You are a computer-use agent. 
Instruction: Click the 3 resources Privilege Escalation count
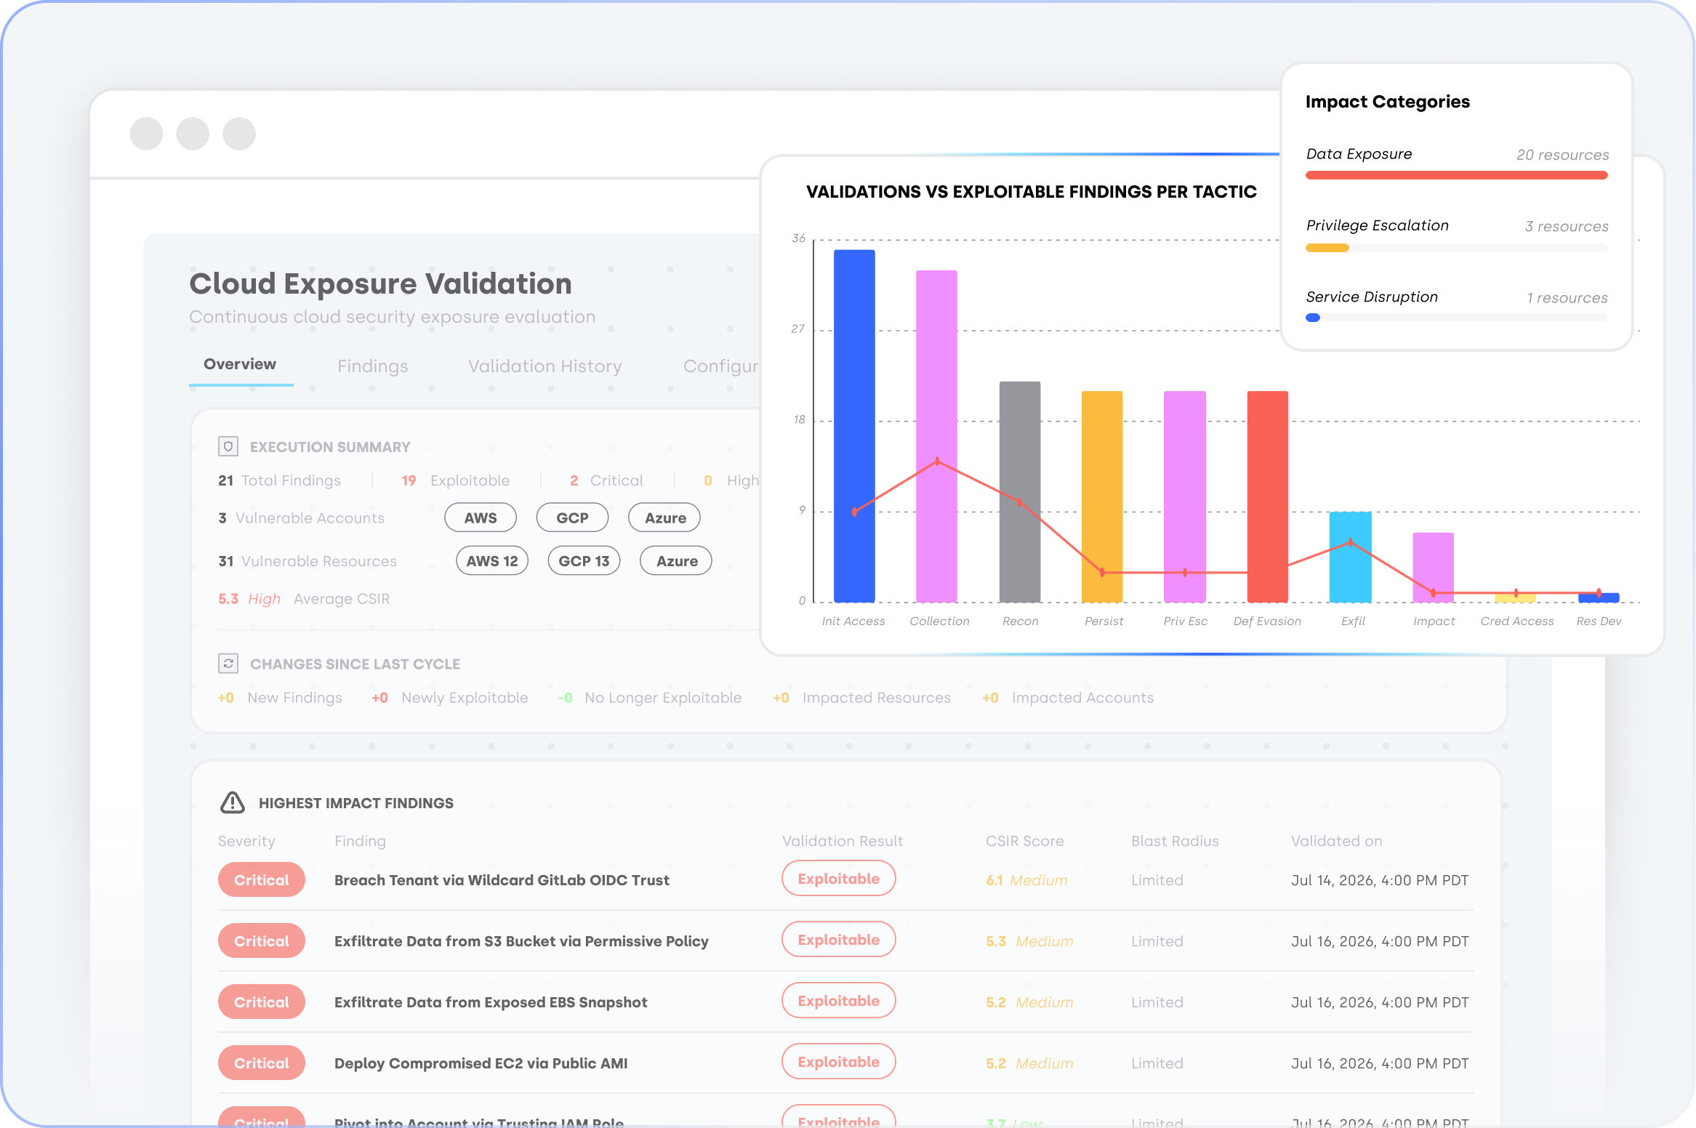[1567, 226]
